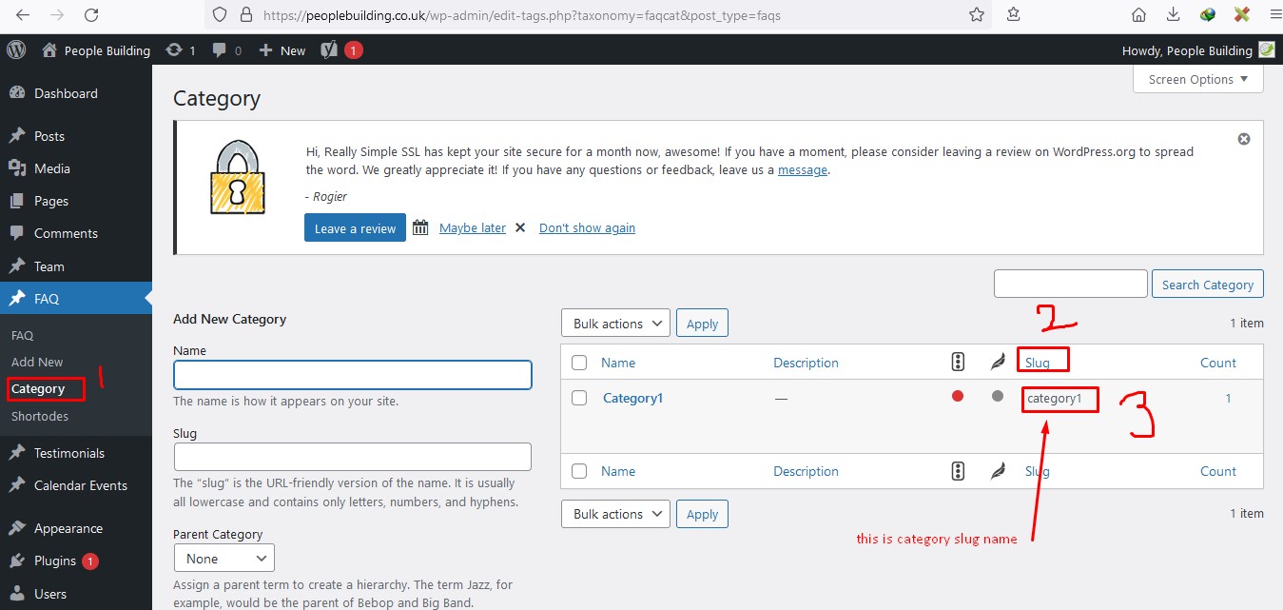
Task: Sort by the SEO score column icon
Action: 958,363
